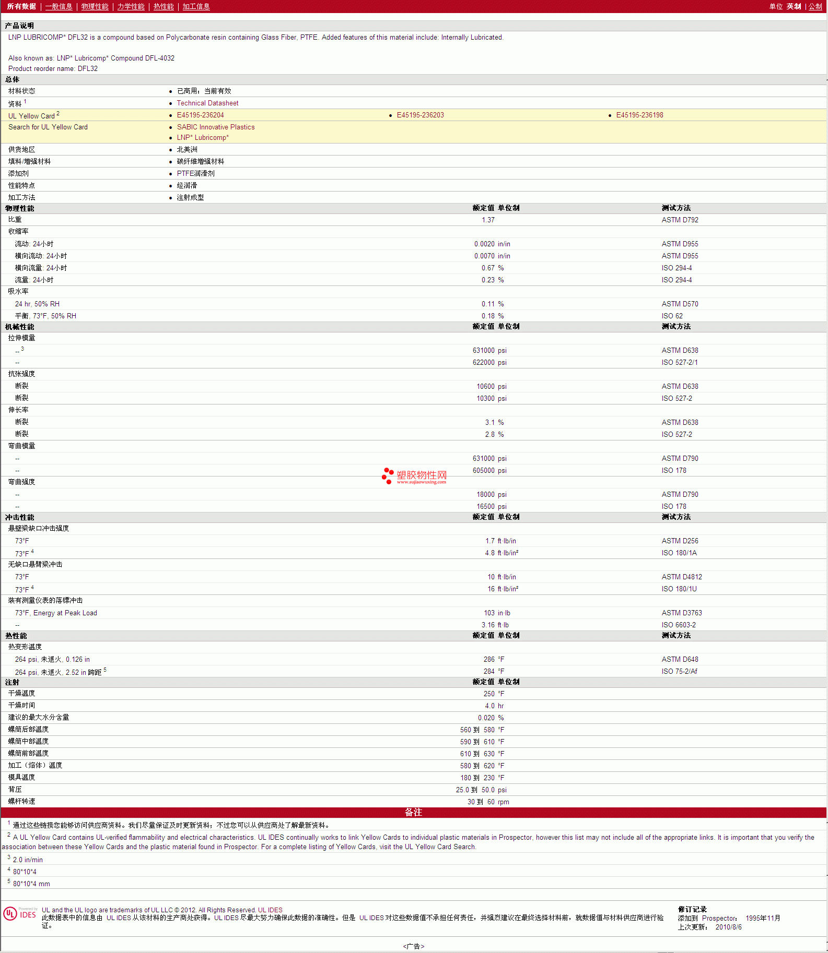Click the 干燥温度 row label
The height and width of the screenshot is (953, 828).
(x=21, y=694)
